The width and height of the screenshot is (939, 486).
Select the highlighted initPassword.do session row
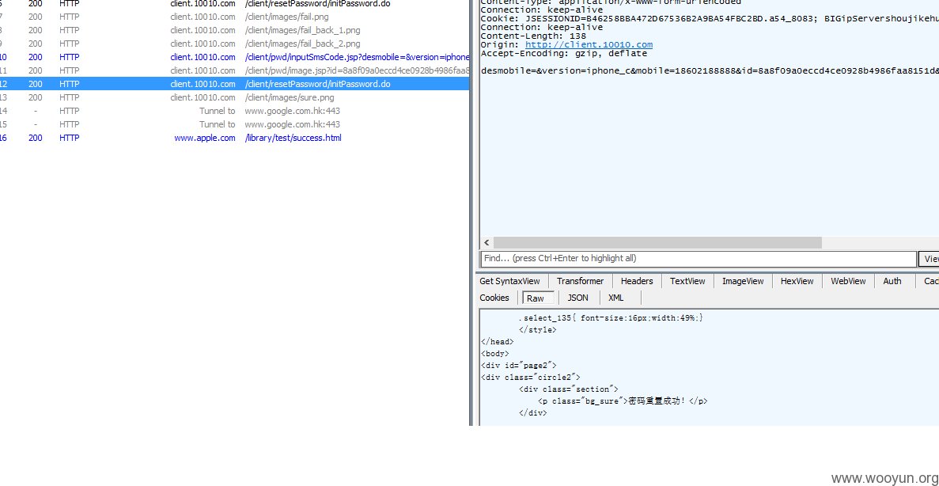point(234,84)
